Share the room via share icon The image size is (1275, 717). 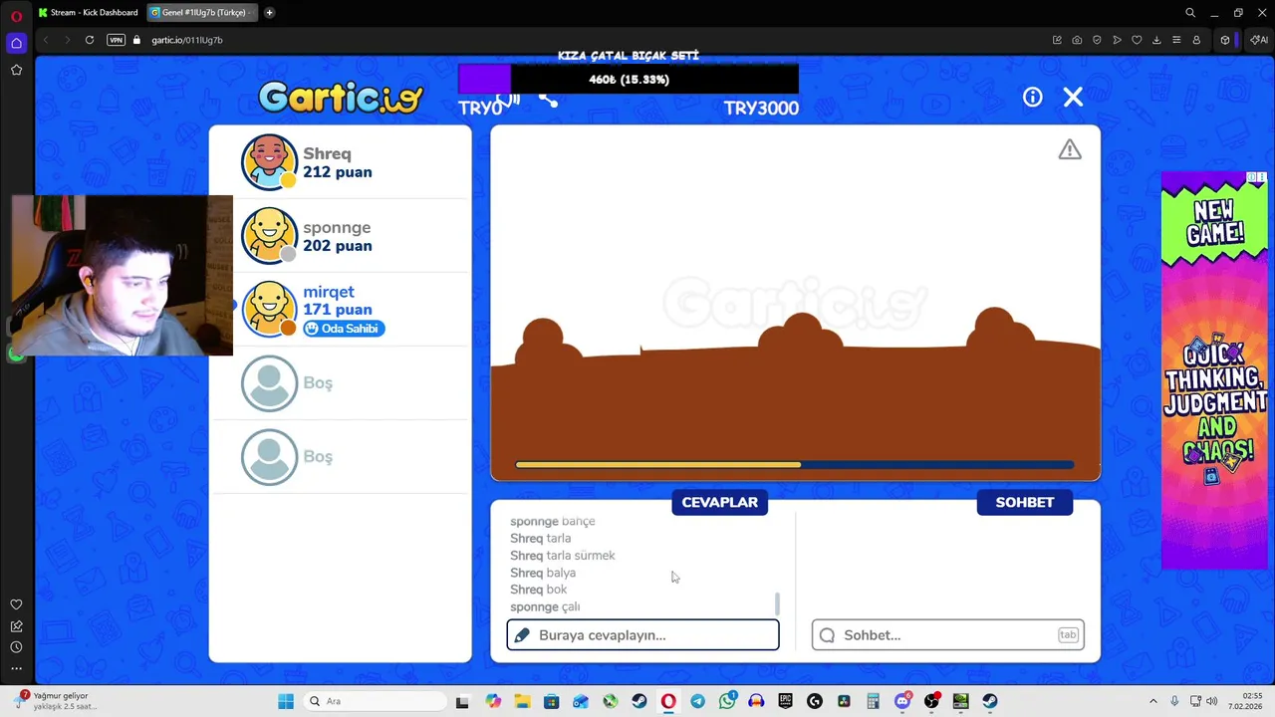click(548, 98)
